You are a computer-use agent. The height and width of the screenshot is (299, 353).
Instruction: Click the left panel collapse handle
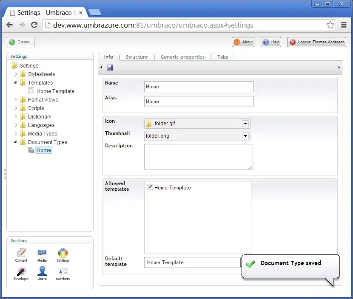tap(5, 174)
